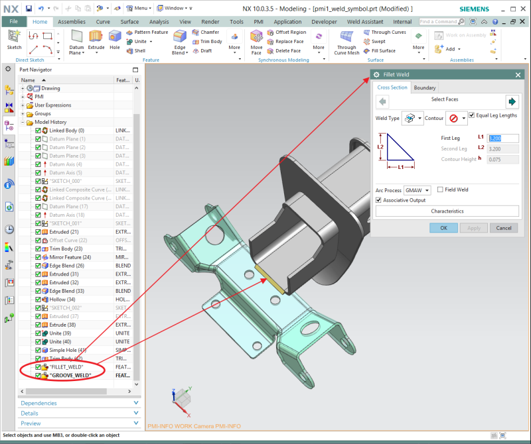
Task: Open the Assemblies ribbon tab
Action: pos(72,22)
